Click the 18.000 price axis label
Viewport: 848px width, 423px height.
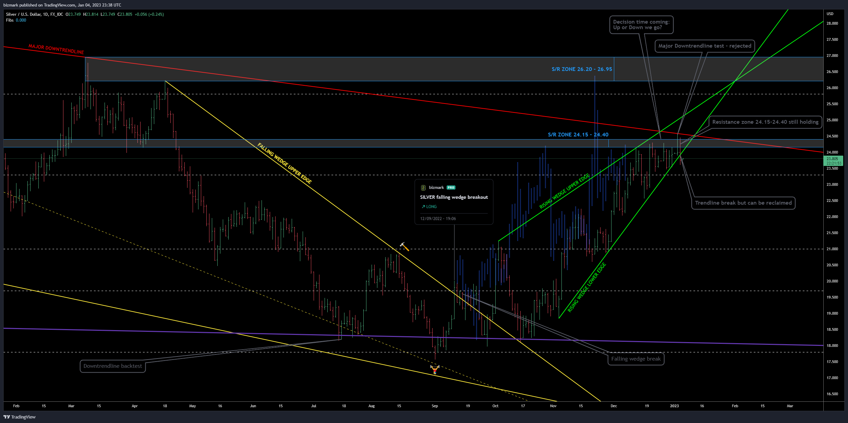(832, 346)
